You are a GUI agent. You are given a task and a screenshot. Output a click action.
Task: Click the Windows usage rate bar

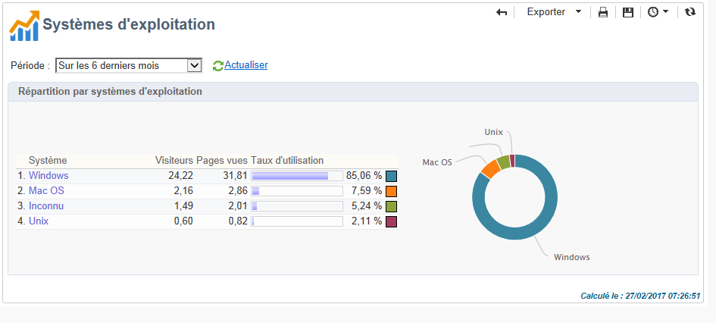297,176
